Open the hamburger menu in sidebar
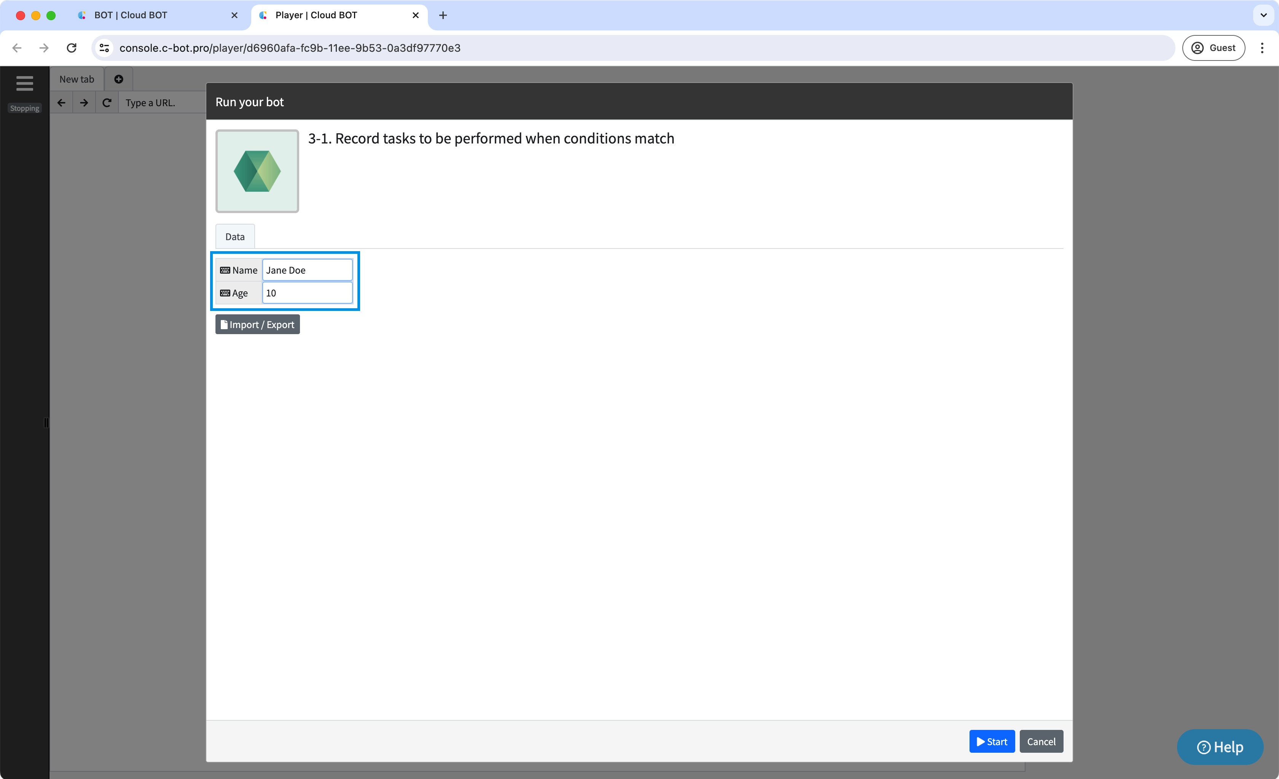Viewport: 1279px width, 779px height. [x=24, y=83]
